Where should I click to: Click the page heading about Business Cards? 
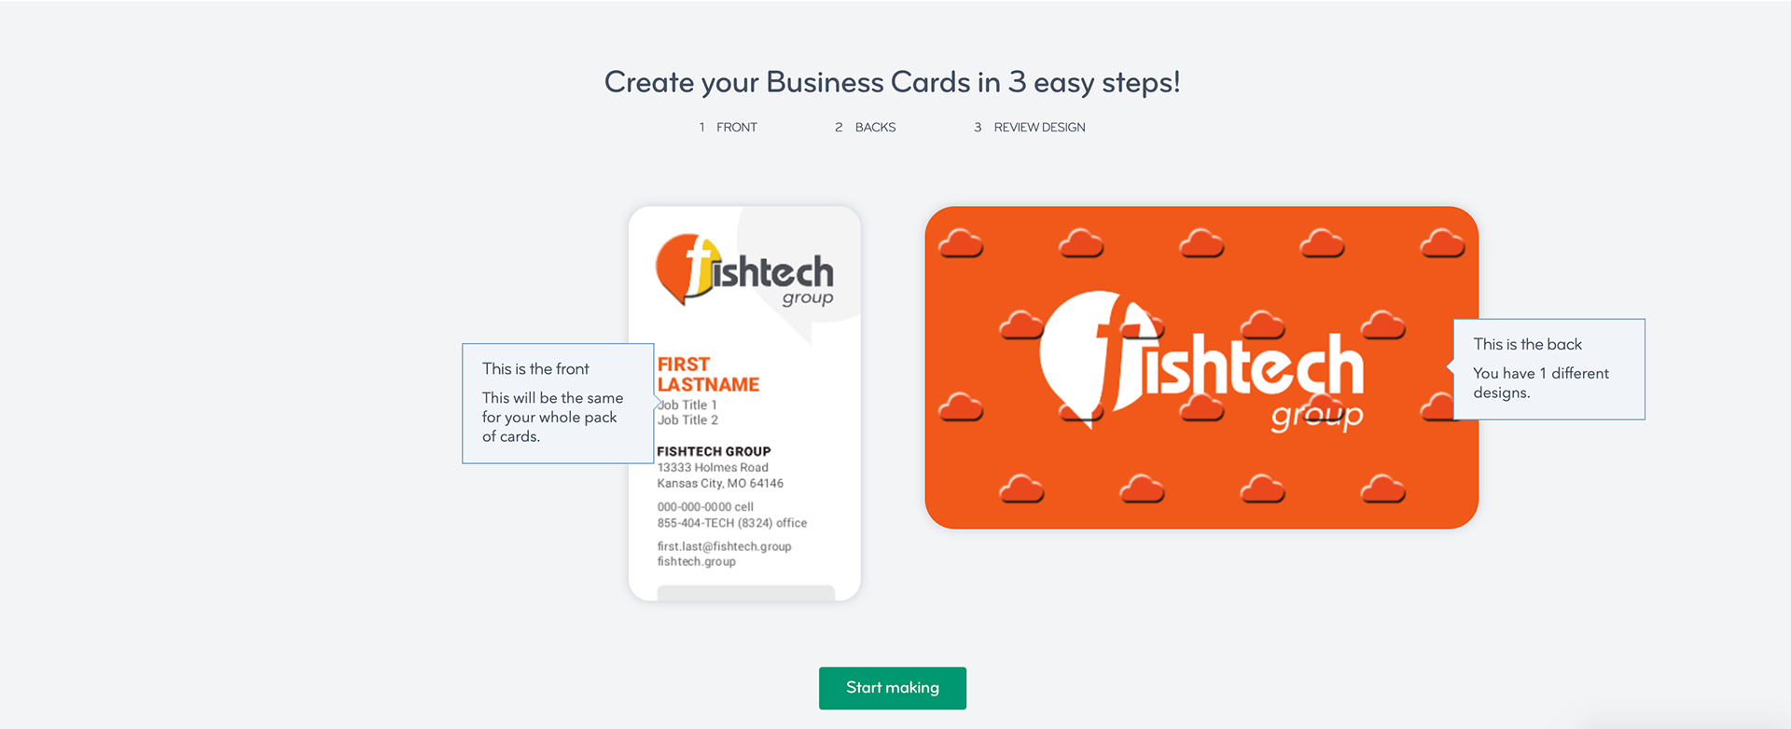(x=893, y=82)
